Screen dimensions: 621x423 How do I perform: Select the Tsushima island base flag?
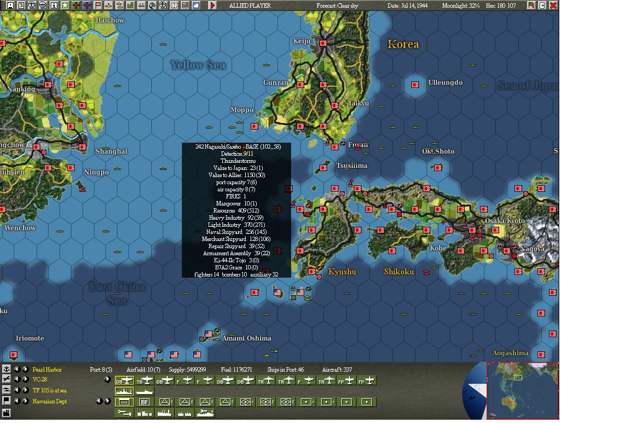click(x=323, y=168)
